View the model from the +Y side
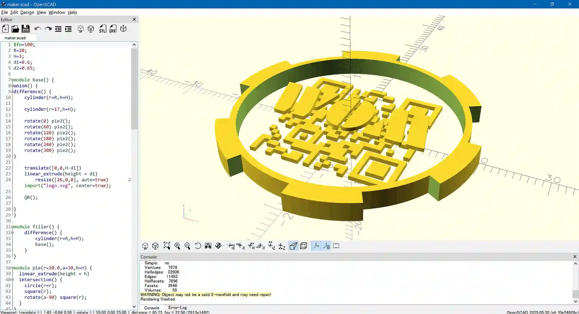 coord(251,246)
